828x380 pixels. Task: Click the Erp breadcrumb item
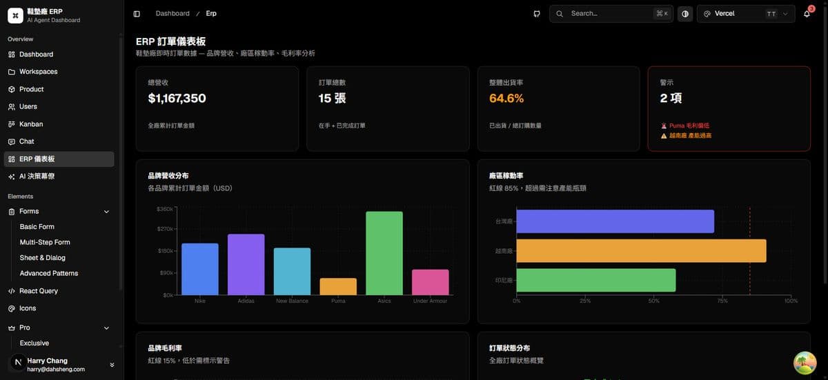(x=211, y=14)
